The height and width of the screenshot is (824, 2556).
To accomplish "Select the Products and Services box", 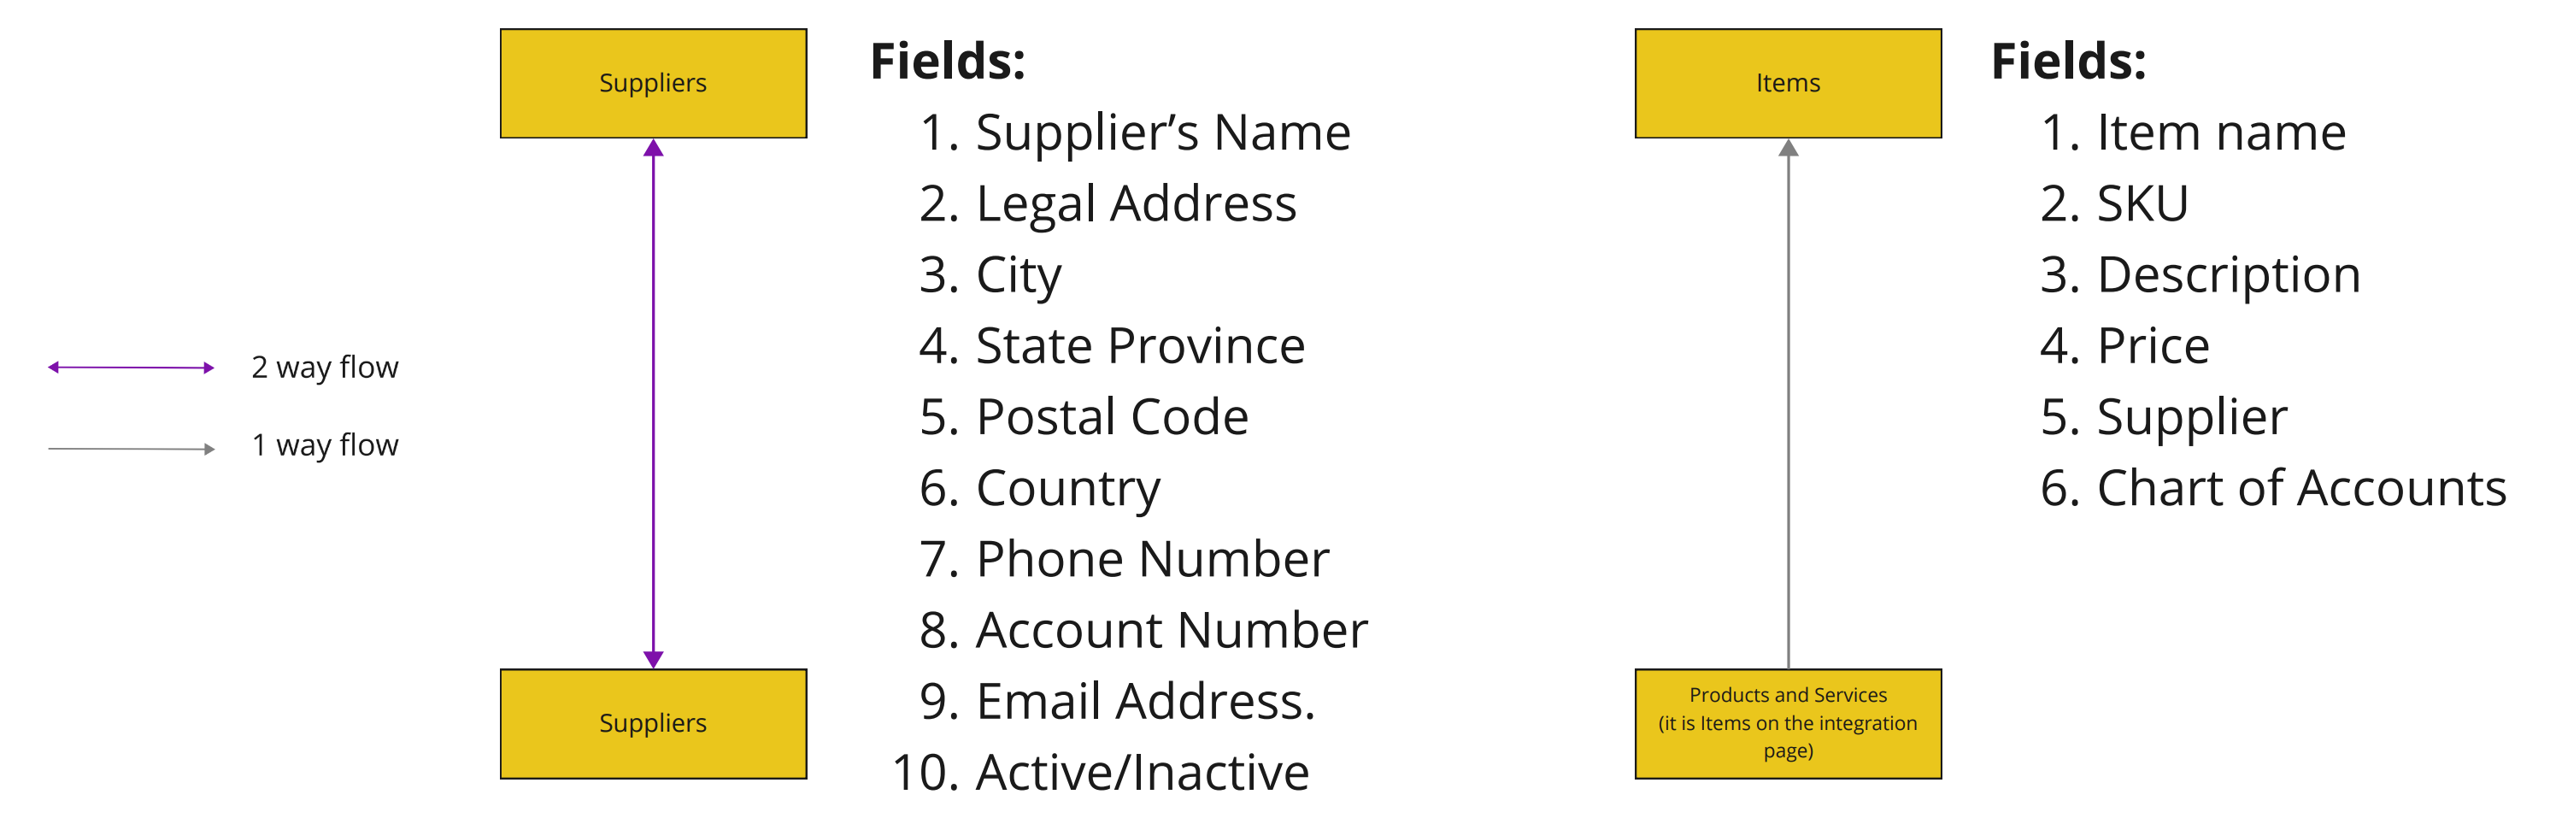I will coord(1788,724).
